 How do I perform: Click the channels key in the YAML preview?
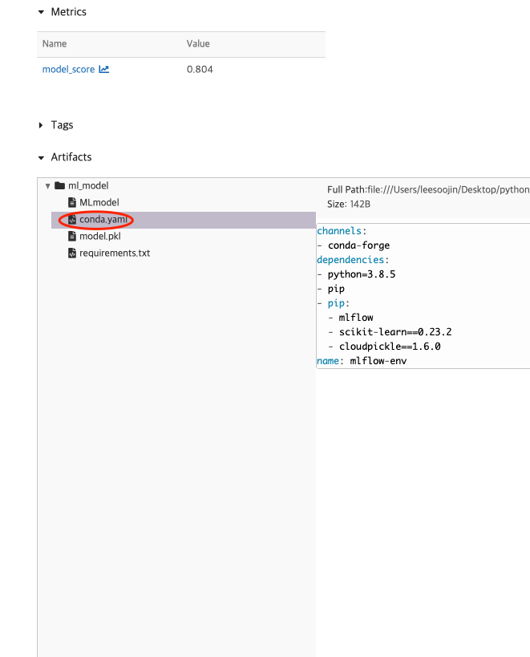click(x=339, y=231)
